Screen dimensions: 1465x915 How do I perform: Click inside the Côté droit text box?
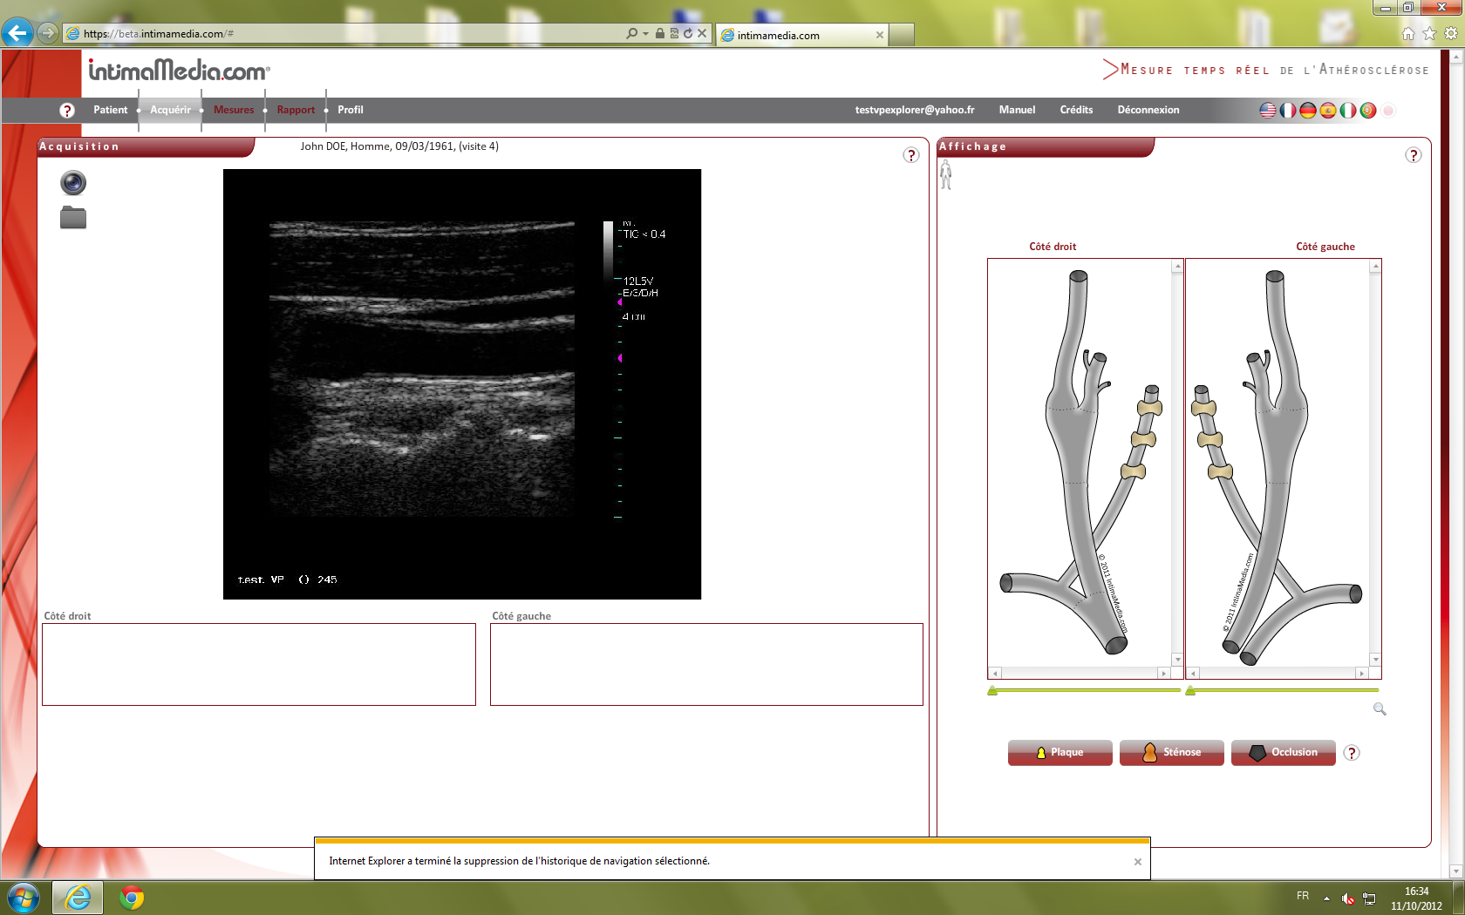click(x=259, y=664)
